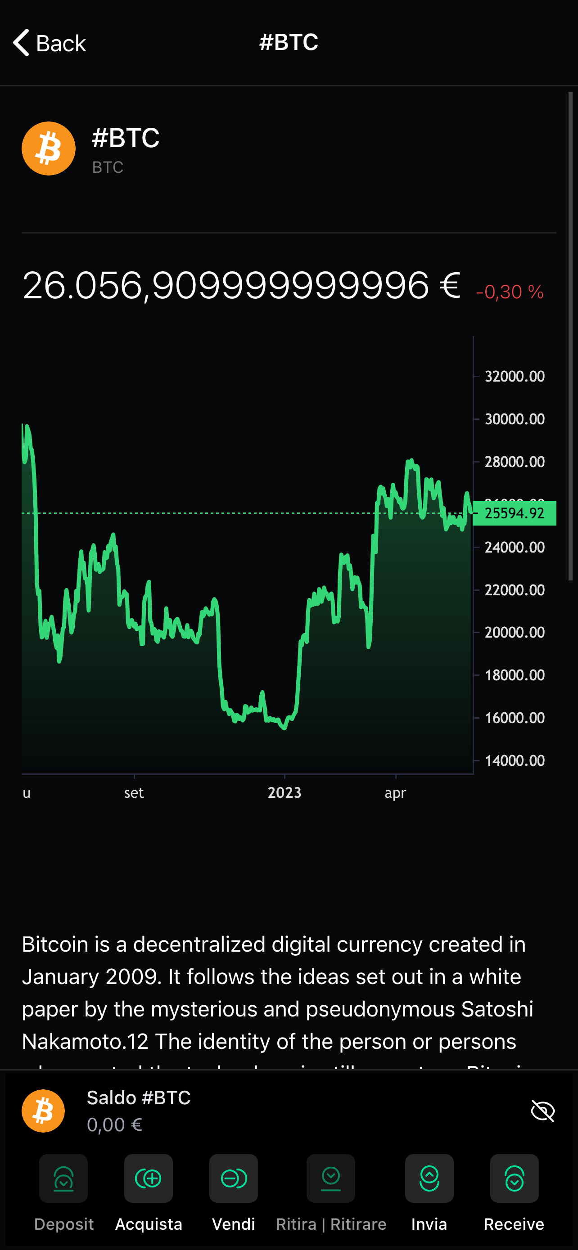
Task: Go back using the Back arrow
Action: 49,43
